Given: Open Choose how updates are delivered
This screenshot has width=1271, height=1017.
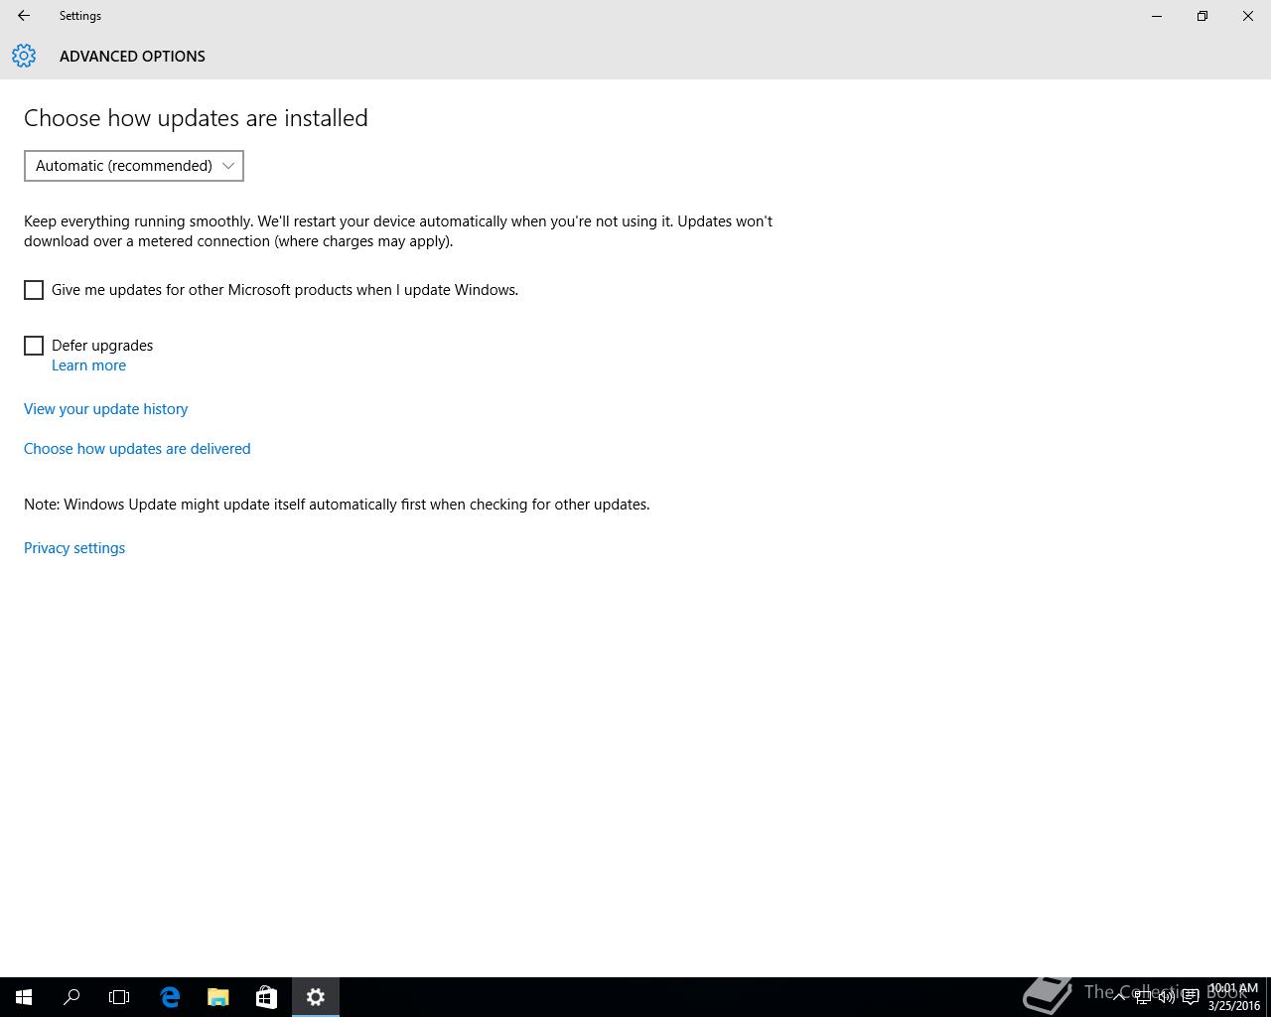Looking at the screenshot, I should click(137, 449).
